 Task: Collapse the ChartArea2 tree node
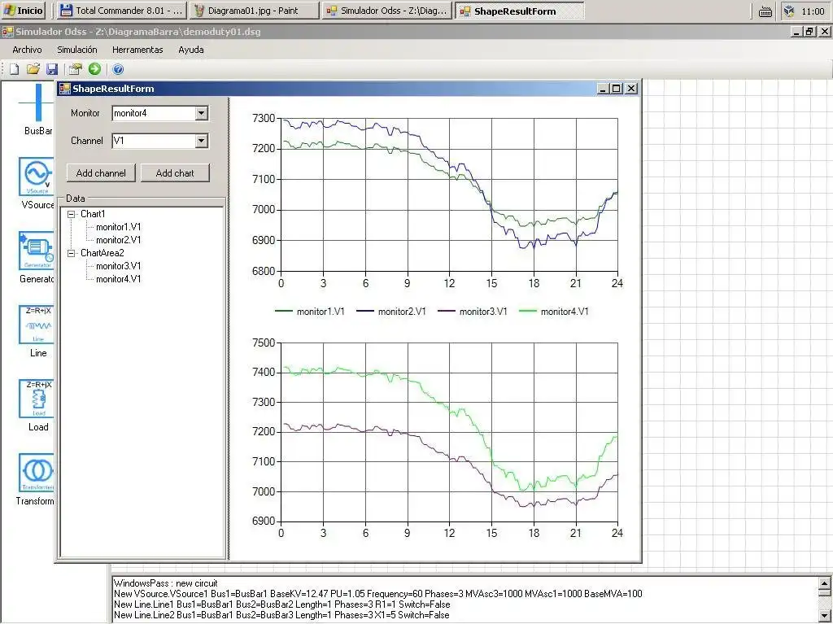click(x=72, y=253)
